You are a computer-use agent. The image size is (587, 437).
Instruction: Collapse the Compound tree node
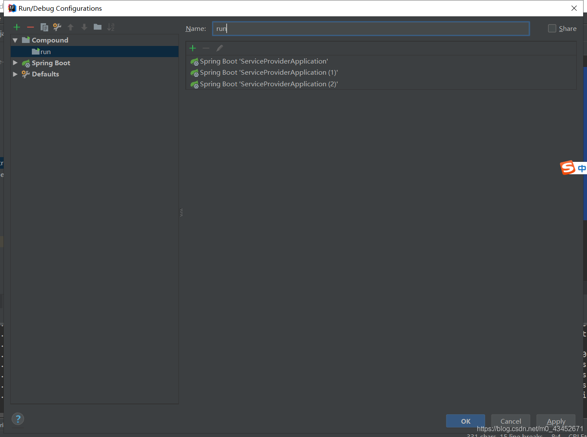15,40
